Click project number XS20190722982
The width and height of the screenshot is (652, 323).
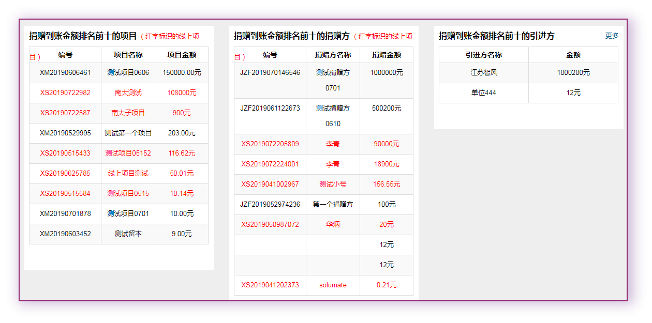tap(65, 93)
